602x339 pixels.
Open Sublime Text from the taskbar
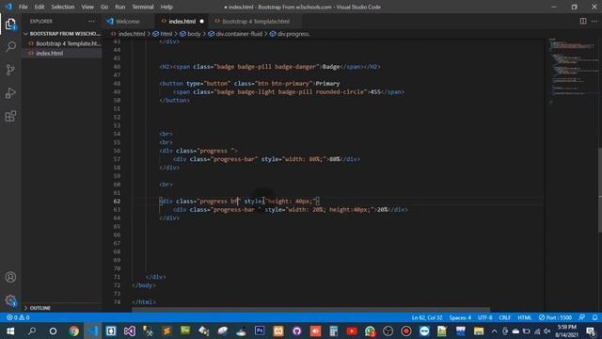point(166,331)
